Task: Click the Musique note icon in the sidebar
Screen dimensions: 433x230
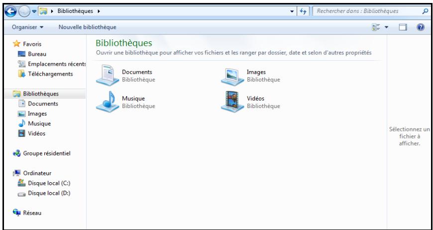Action: pyautogui.click(x=22, y=123)
